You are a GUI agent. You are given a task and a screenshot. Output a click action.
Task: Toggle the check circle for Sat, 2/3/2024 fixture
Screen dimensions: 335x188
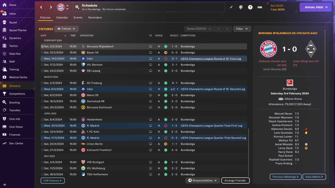[42, 83]
